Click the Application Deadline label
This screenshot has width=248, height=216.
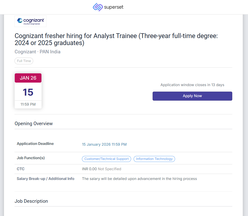35,144
